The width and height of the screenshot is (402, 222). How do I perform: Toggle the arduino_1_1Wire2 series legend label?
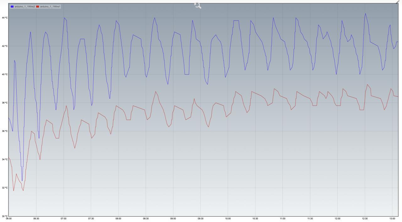[x=25, y=6]
